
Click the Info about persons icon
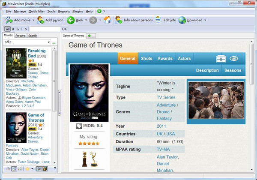point(118,20)
